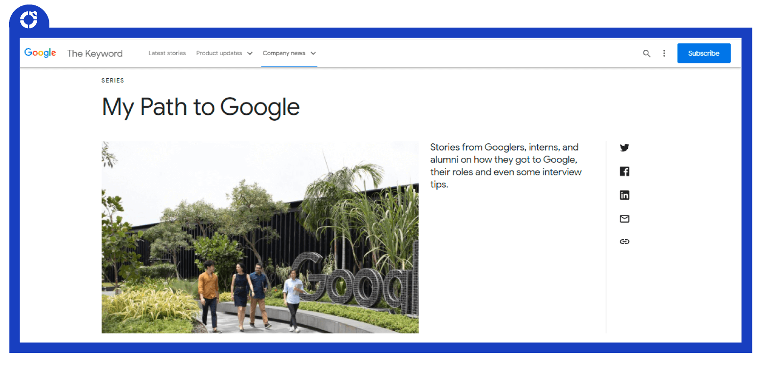Share the page on Facebook
The image size is (761, 380).
[624, 171]
